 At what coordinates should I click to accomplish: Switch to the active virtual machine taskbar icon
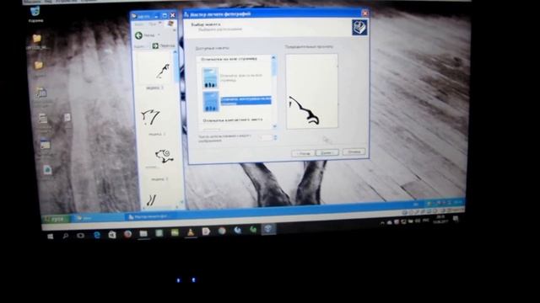tap(268, 229)
